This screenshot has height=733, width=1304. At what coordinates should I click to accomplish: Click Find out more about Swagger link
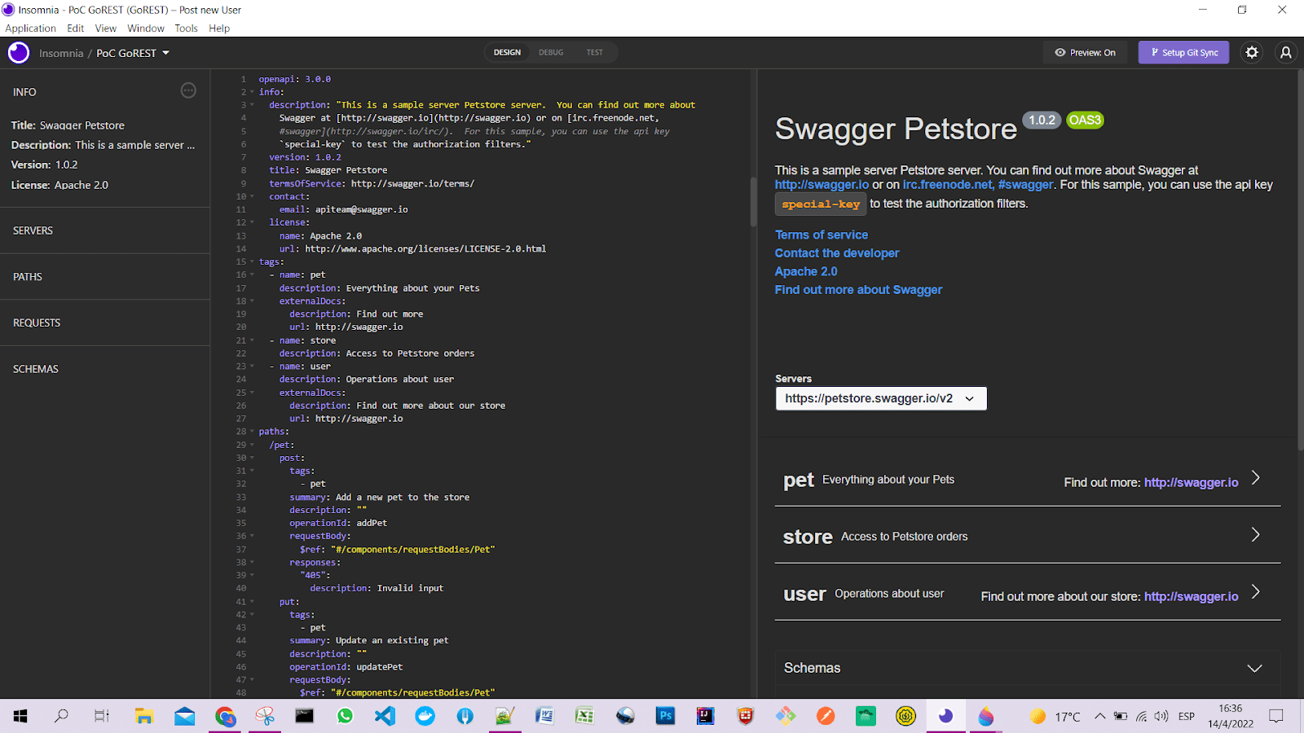click(x=858, y=290)
